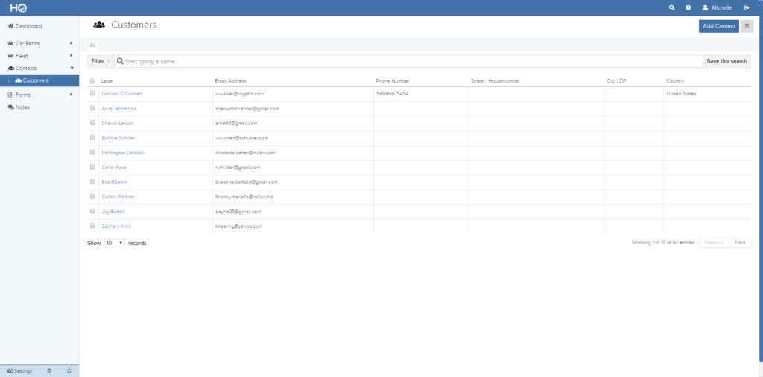This screenshot has height=377, width=763.
Task: Check the box for Remington Lebsack
Action: (x=92, y=152)
